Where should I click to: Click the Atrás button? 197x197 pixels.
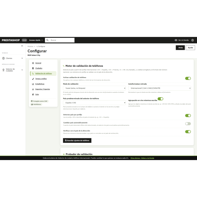[x=180, y=48]
